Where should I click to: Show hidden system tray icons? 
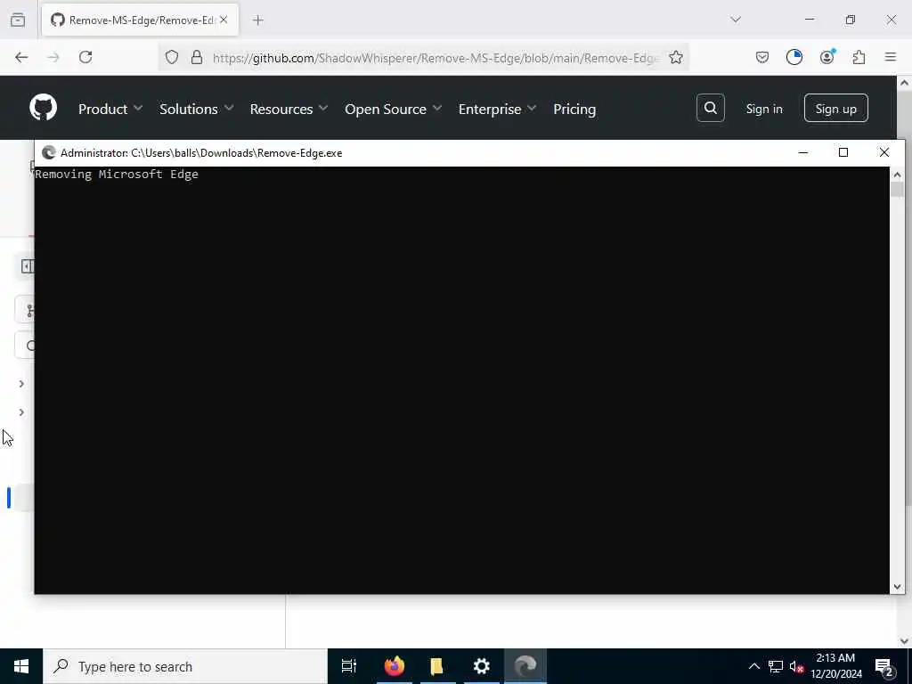753,666
